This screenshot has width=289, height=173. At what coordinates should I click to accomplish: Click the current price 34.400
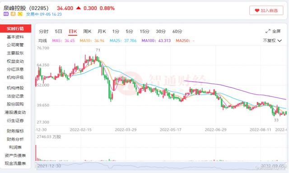(65, 8)
